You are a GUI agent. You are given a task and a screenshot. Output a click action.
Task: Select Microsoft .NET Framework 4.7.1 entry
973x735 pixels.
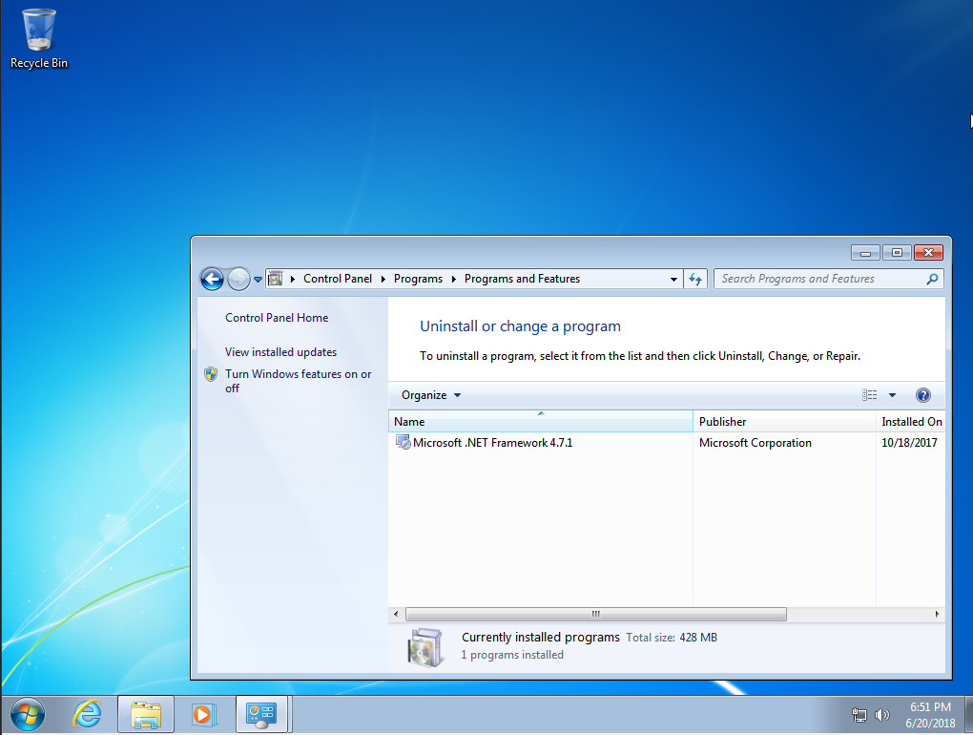point(493,443)
